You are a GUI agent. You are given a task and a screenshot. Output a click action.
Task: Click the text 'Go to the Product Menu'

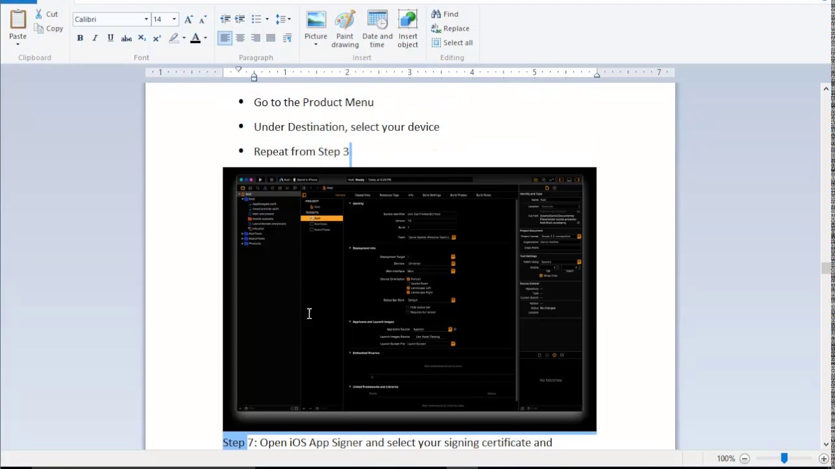point(314,102)
